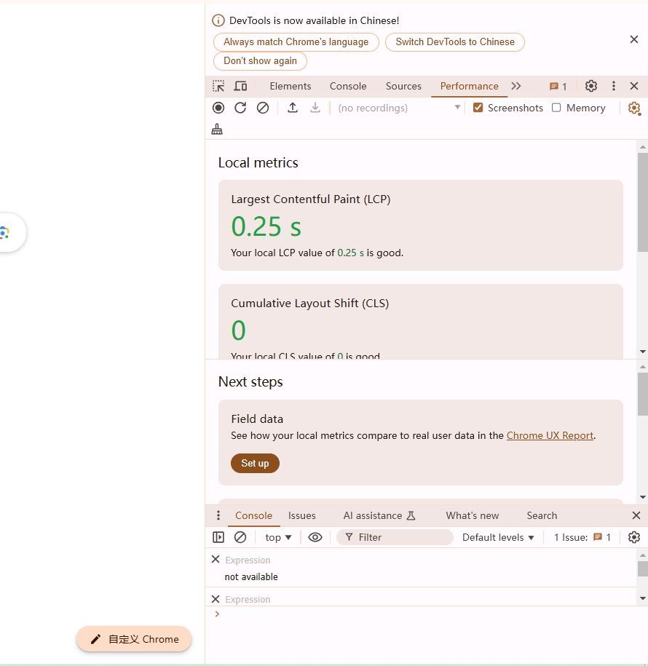Click the 'Don't show again' button
This screenshot has width=648, height=666.
(x=260, y=60)
